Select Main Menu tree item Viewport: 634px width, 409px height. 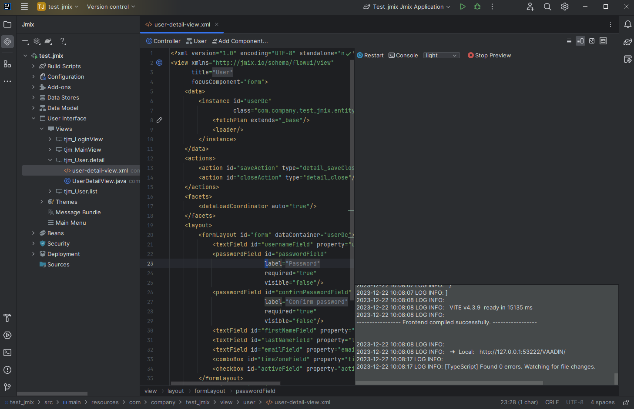coord(67,223)
